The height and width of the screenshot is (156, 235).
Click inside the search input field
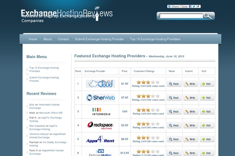click(x=181, y=16)
